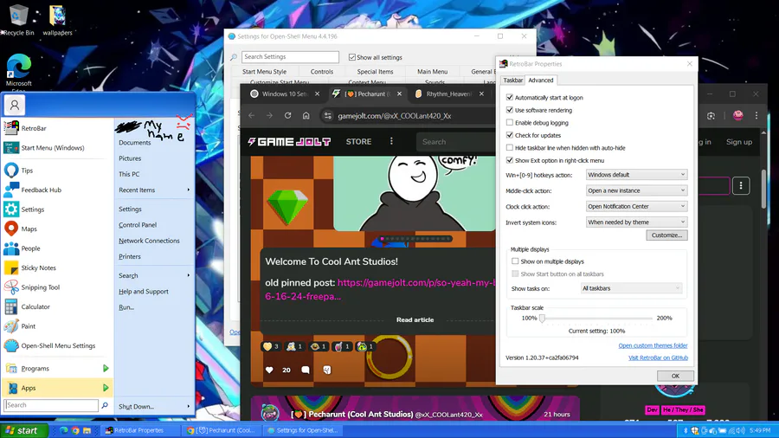Open custom themes folder link
The width and height of the screenshot is (779, 438).
pos(653,345)
